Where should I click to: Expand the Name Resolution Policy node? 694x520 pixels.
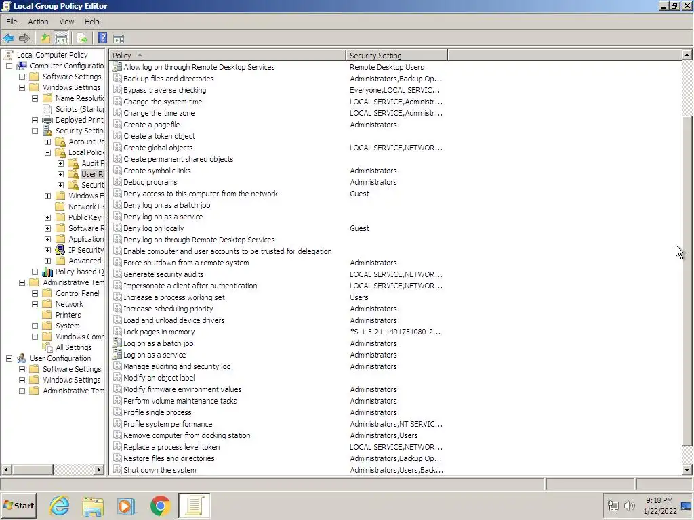tap(35, 98)
